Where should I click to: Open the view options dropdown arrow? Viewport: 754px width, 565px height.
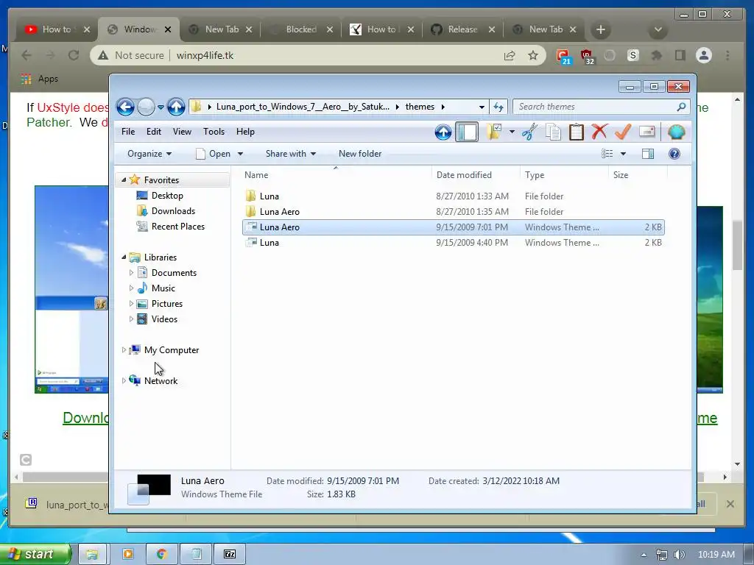623,154
